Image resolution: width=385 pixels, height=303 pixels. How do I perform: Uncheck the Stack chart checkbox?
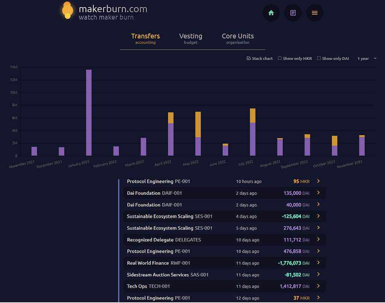coord(249,58)
